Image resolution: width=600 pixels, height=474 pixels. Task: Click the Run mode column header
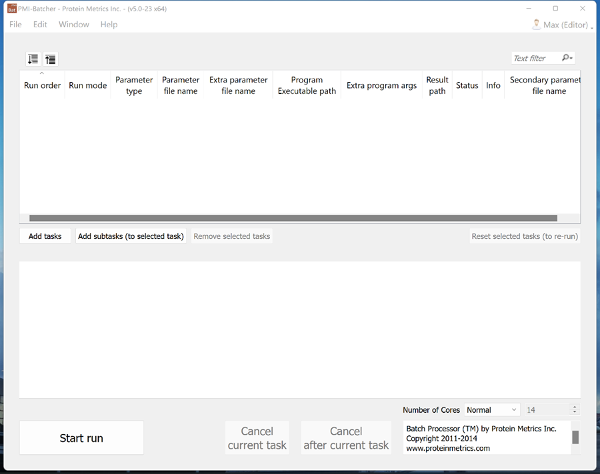[87, 85]
